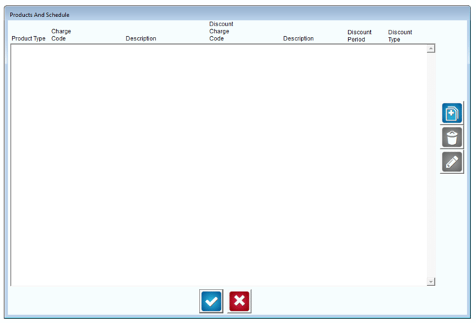Click the Discount Type column header
This screenshot has height=323, width=476.
click(x=400, y=35)
